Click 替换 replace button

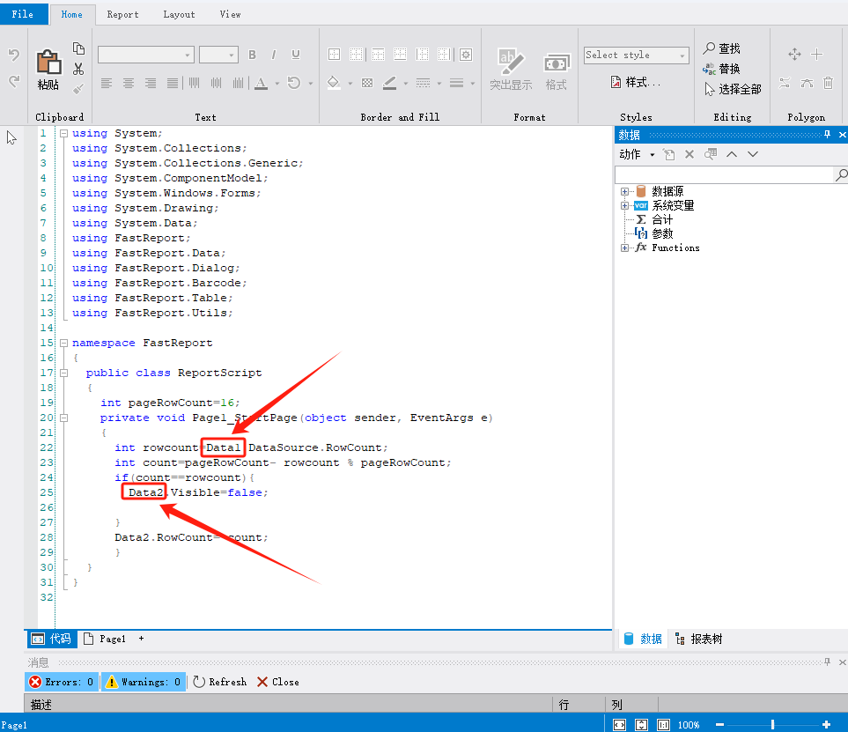[721, 69]
